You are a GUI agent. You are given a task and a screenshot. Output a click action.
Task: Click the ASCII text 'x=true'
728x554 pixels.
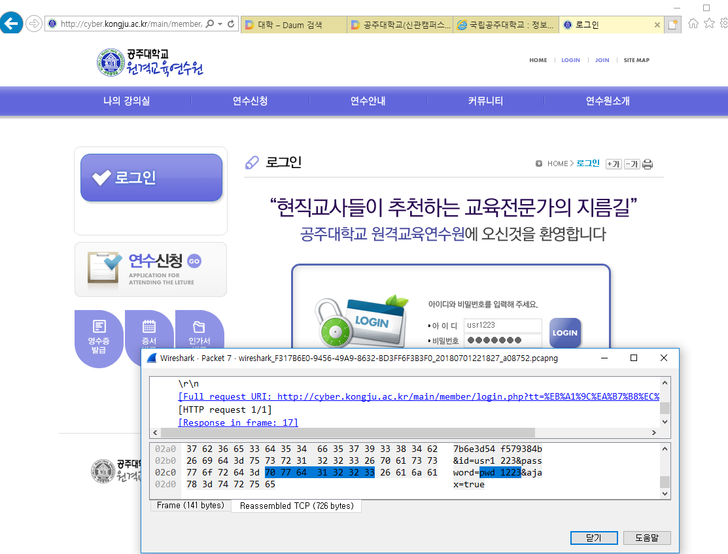tap(468, 485)
